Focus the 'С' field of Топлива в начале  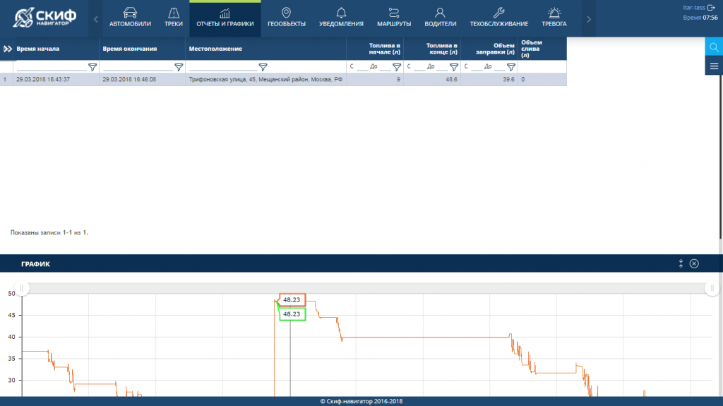(x=362, y=67)
